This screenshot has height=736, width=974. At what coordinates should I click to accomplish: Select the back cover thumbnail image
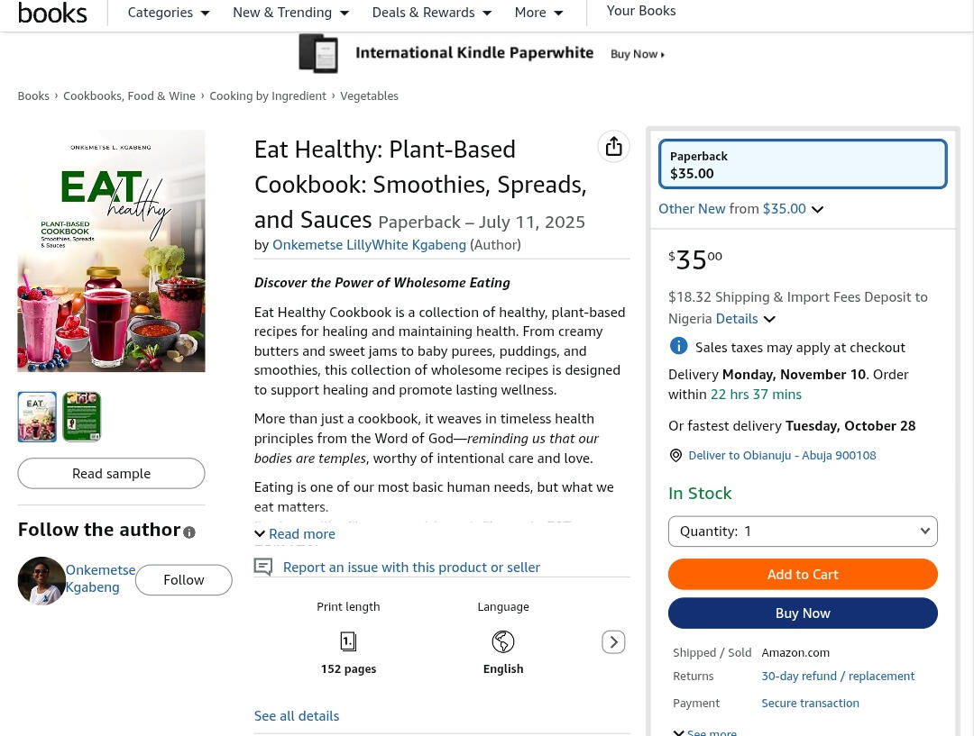81,417
